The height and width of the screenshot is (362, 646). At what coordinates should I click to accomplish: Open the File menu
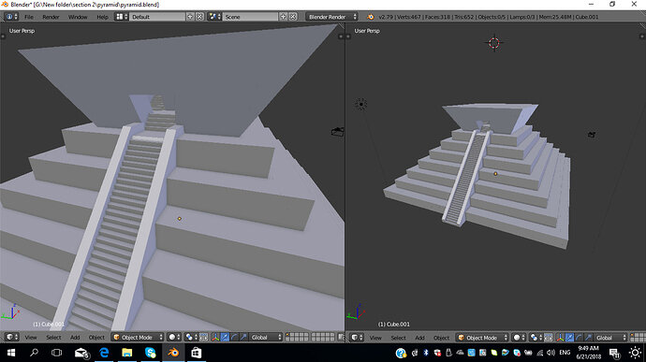[x=29, y=17]
